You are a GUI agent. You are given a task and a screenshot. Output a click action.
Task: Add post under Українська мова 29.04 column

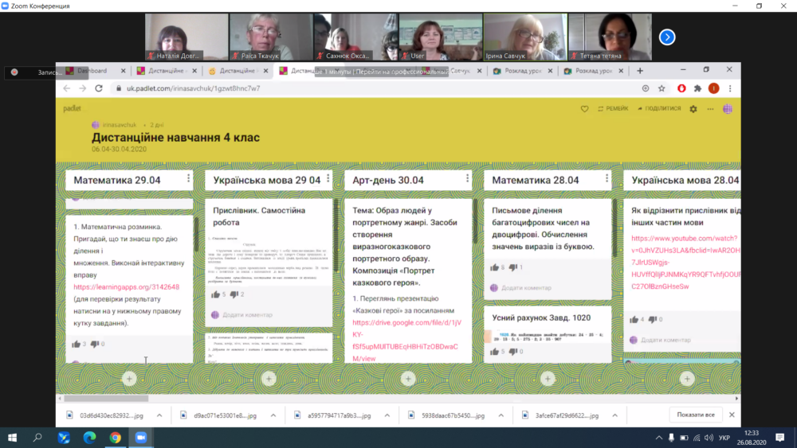pos(269,379)
